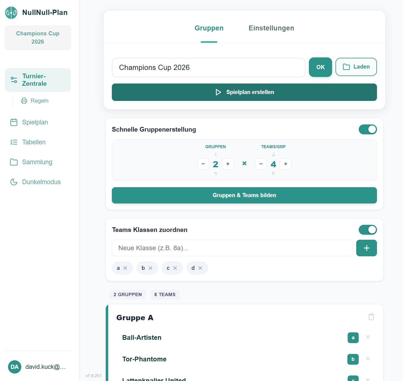This screenshot has height=381, width=403.
Task: Delete Gruppe A using trash icon
Action: tap(371, 317)
